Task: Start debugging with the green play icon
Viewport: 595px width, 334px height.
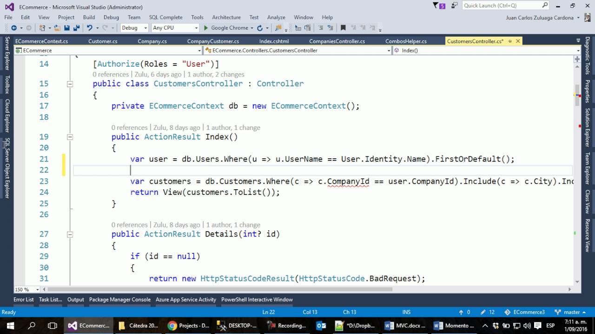Action: 206,28
